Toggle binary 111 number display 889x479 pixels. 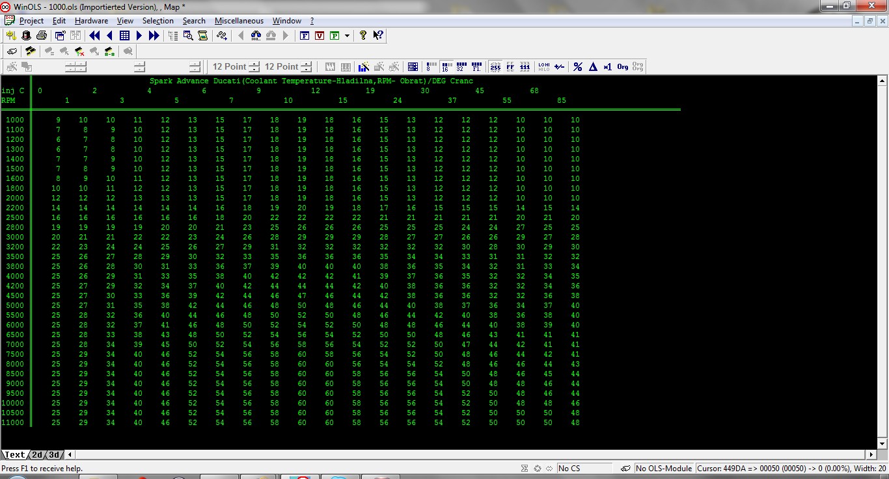click(525, 66)
